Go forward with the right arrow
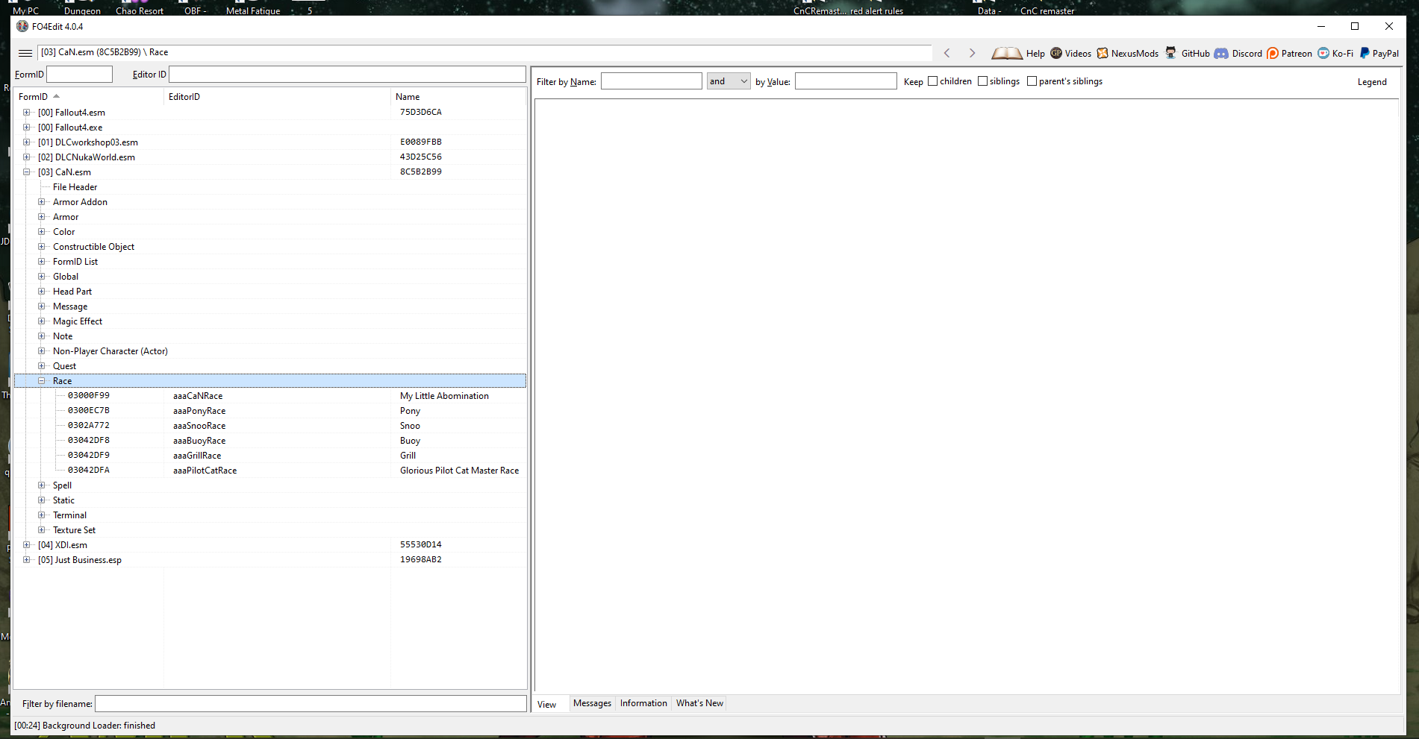This screenshot has height=739, width=1419. tap(972, 53)
